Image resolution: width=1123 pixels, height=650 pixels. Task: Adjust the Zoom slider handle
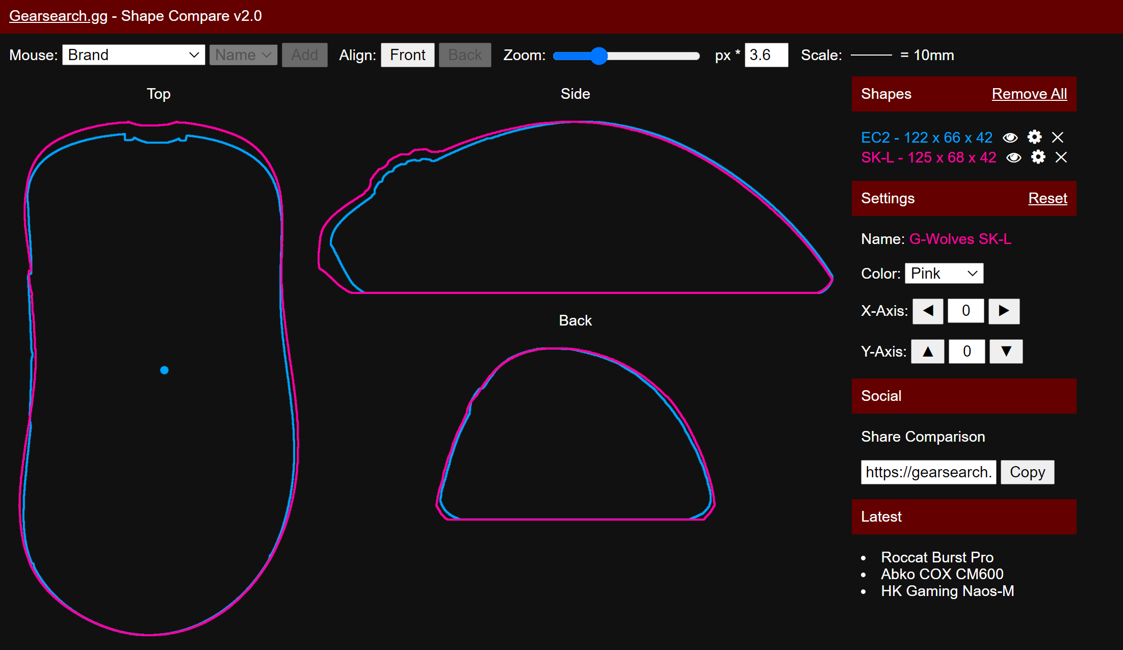coord(599,56)
